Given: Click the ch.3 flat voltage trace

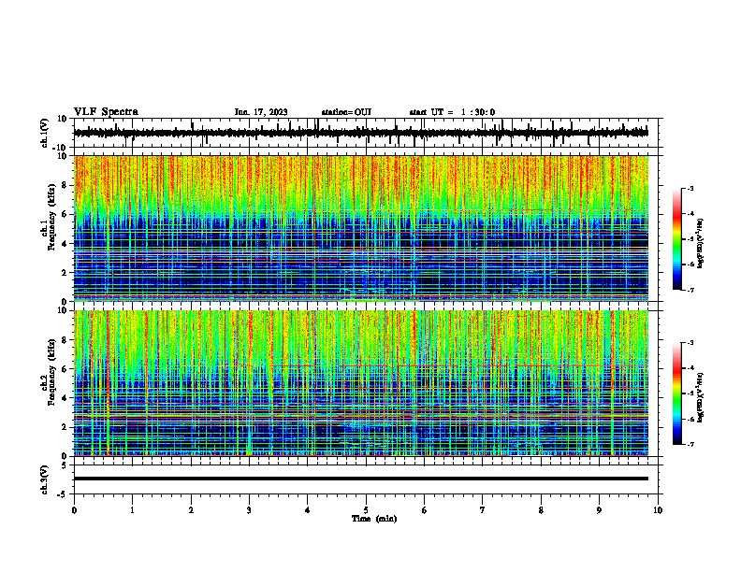Looking at the screenshot, I should pos(361,479).
